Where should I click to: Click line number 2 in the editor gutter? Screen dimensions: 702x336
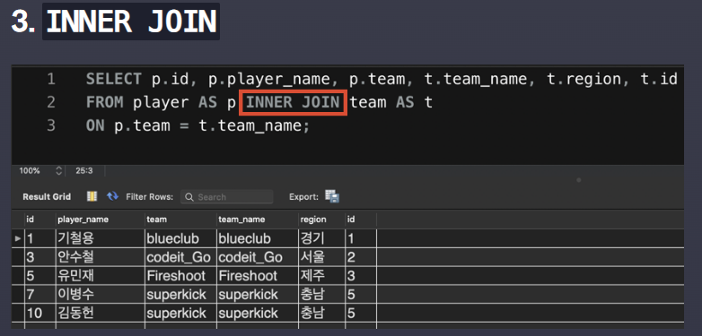click(x=51, y=102)
